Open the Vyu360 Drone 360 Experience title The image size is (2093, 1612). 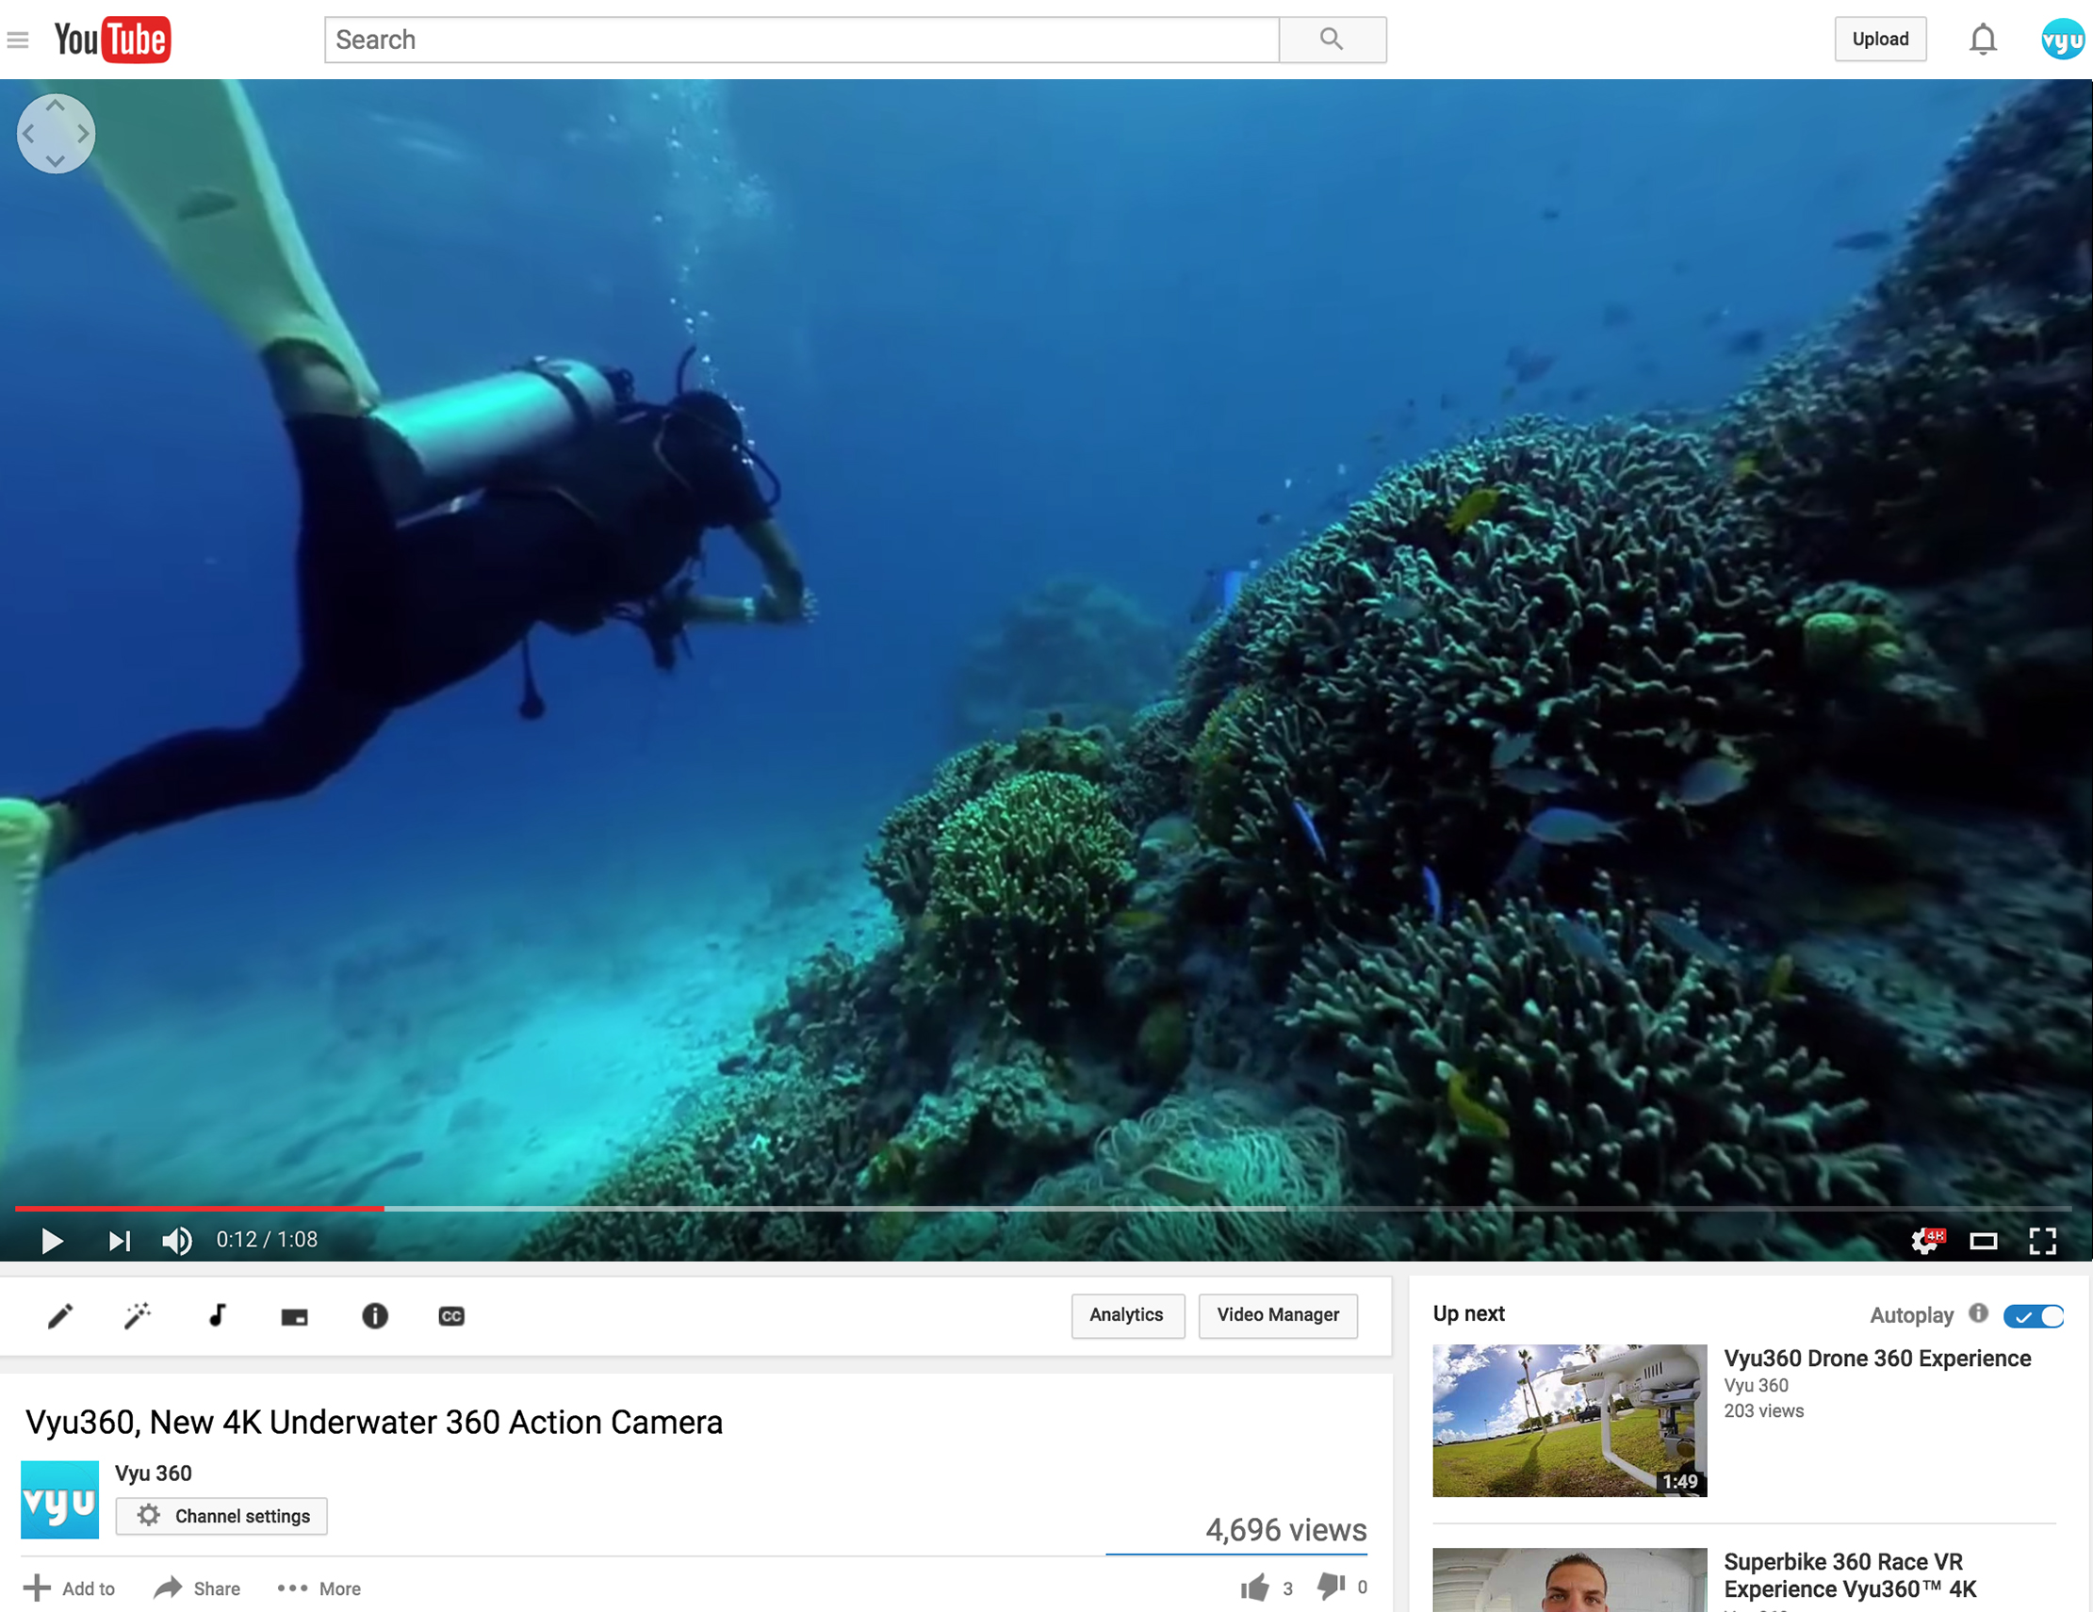1877,1358
